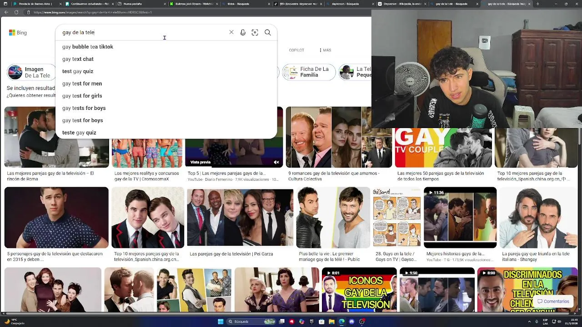Open '28. Gays en la tele' comic thumbnail
This screenshot has height=327, width=582.
[397, 217]
